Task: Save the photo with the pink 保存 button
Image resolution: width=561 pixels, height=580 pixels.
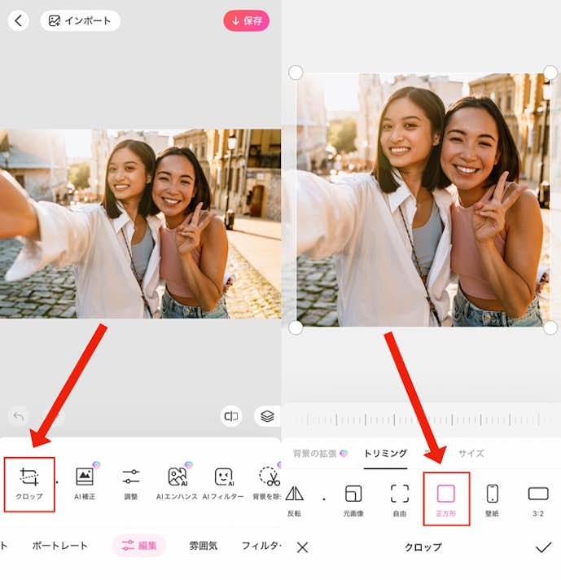Action: 246,20
